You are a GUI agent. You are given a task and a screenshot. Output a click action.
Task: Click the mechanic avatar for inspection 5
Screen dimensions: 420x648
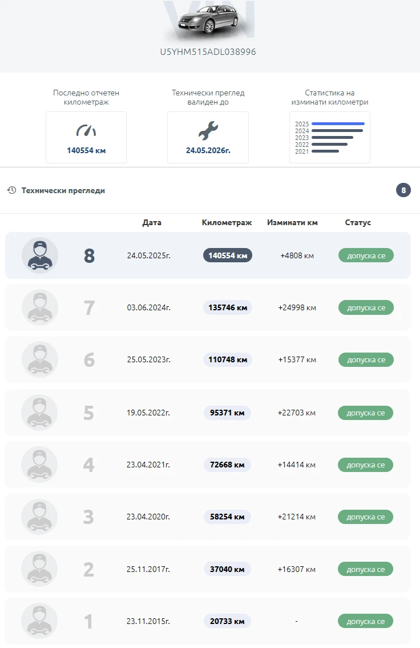40,412
